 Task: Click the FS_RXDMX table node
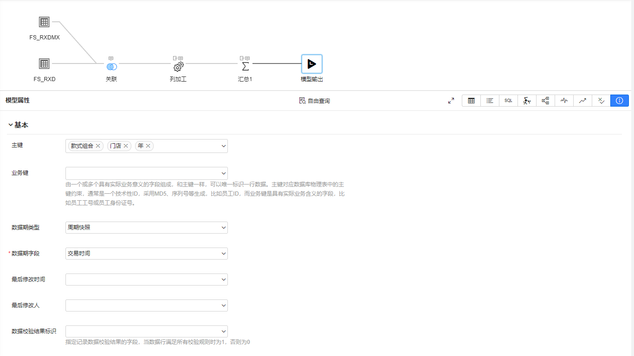click(x=44, y=22)
